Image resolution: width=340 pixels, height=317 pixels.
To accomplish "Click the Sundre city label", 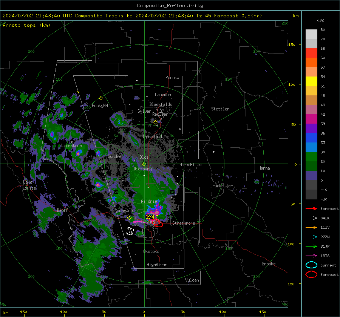I will point(115,156).
